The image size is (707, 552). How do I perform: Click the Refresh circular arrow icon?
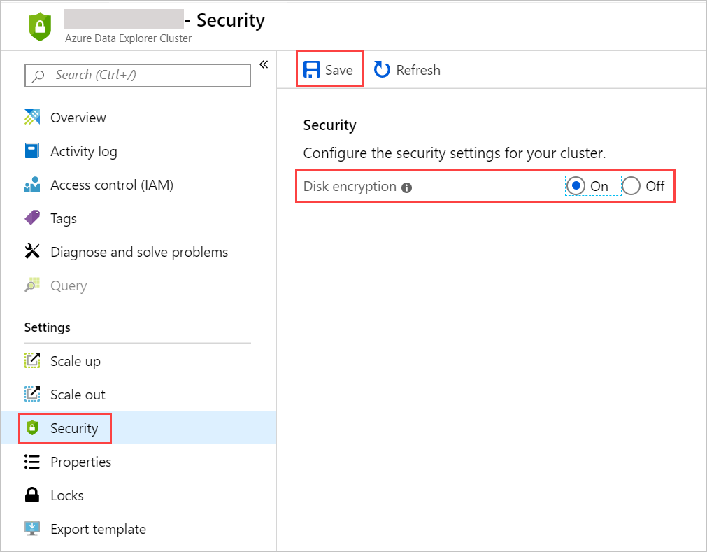(382, 70)
